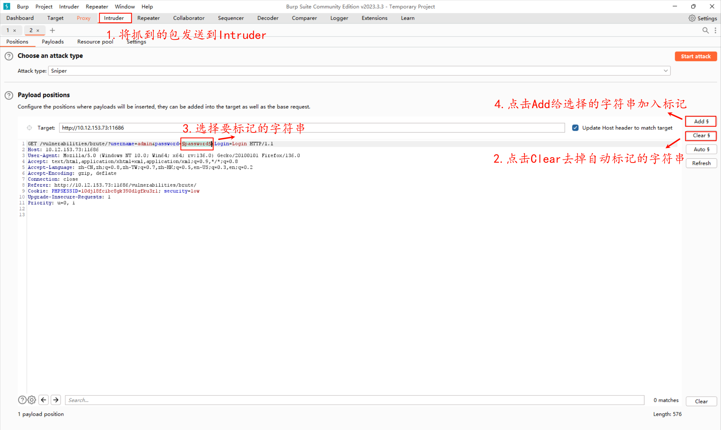This screenshot has width=721, height=430.
Task: Click the Refresh button
Action: pyautogui.click(x=701, y=163)
